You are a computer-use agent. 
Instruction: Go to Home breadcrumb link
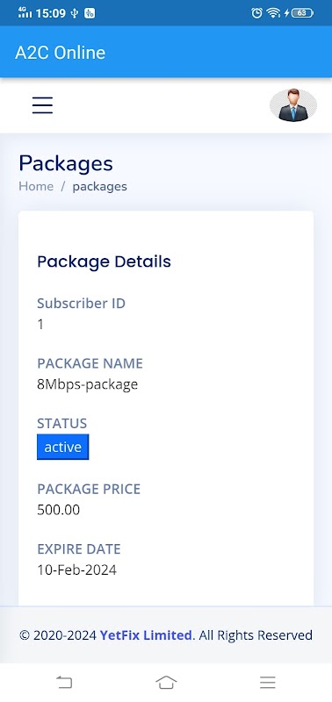click(x=36, y=186)
